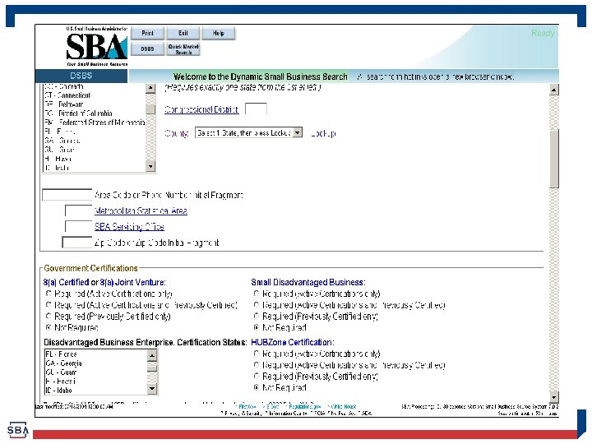
Task: Select FL - Florida in the upper state list
Action: coord(95,132)
